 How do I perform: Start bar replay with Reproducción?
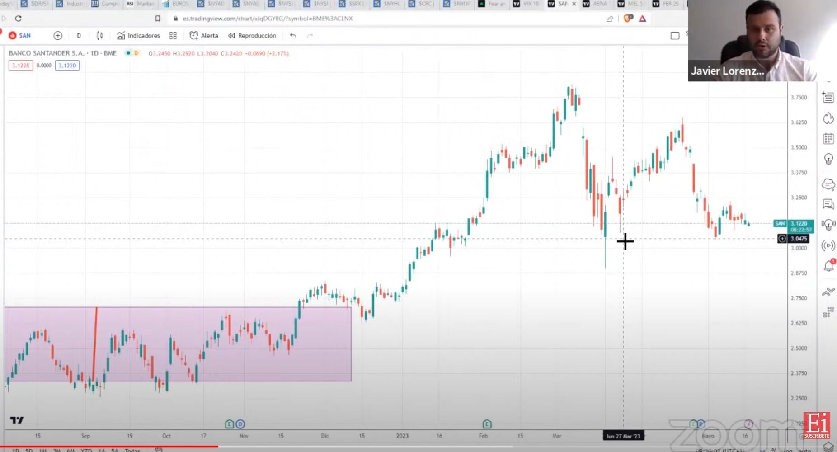pyautogui.click(x=252, y=35)
